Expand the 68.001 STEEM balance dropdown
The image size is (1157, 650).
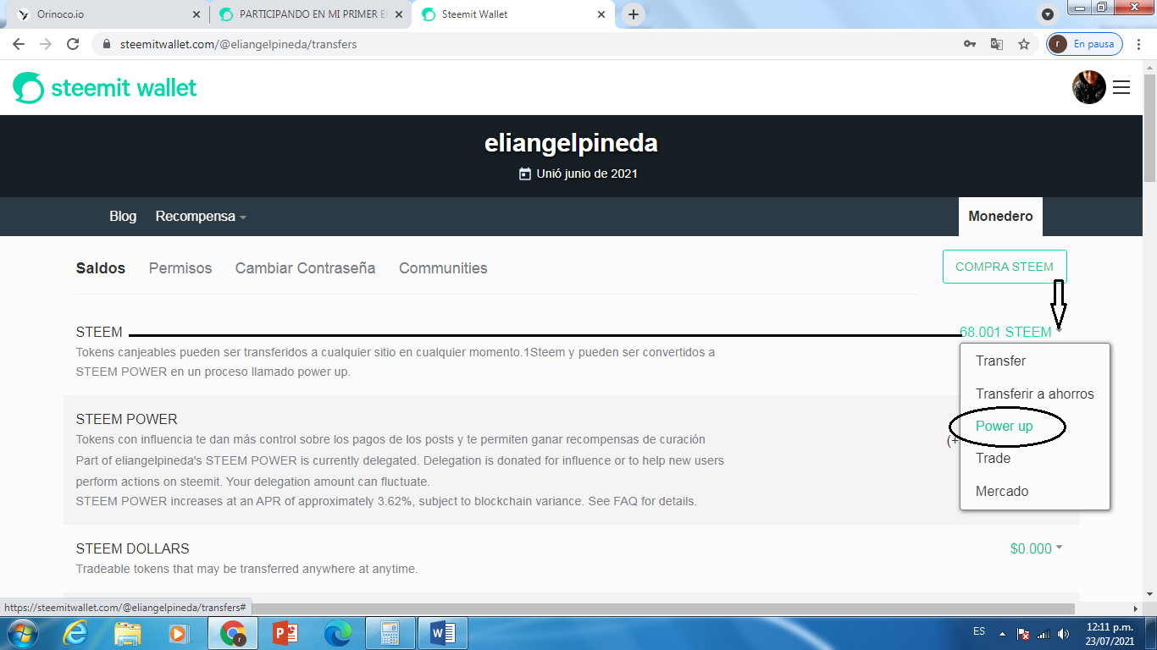point(1010,332)
